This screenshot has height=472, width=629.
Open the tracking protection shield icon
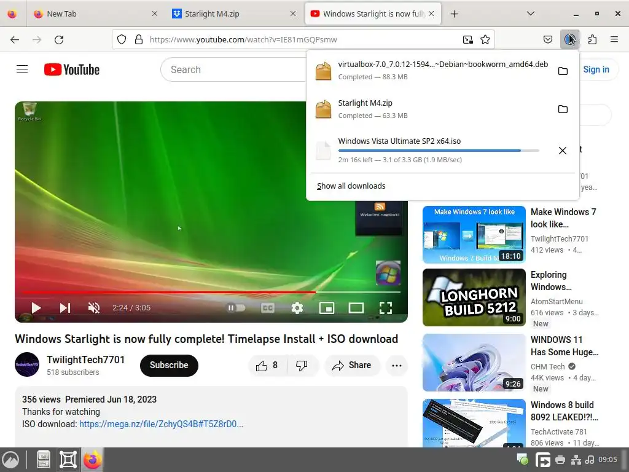click(122, 39)
